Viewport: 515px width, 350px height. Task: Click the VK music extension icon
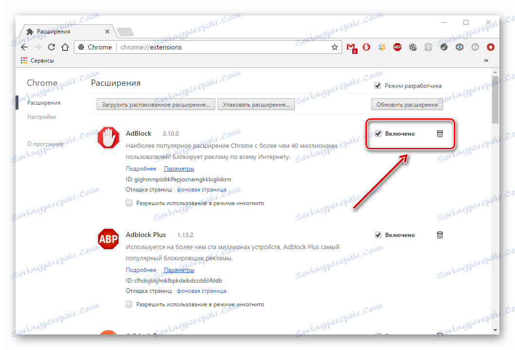pyautogui.click(x=429, y=47)
